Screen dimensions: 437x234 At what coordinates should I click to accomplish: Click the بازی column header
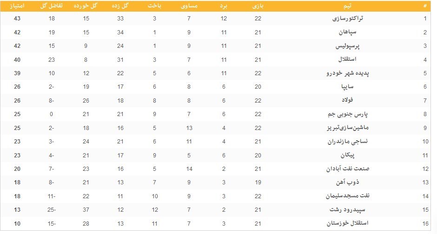coord(258,6)
